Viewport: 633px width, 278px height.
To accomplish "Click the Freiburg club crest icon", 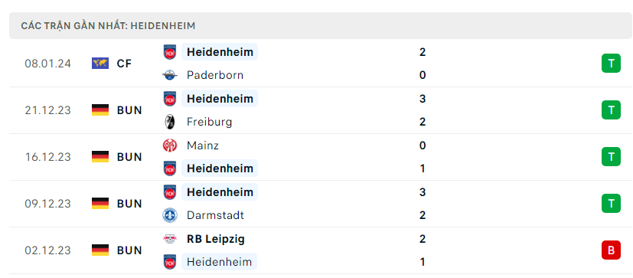I will tap(170, 122).
